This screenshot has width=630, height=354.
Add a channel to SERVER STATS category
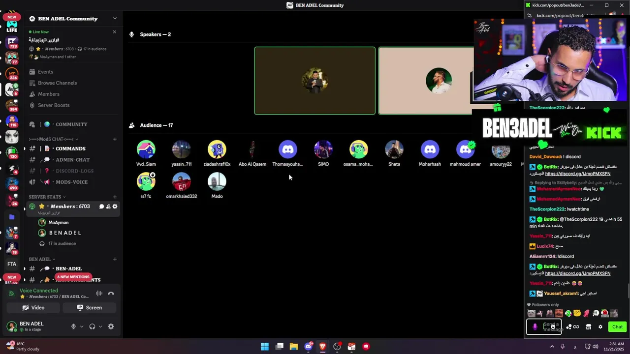click(x=115, y=197)
